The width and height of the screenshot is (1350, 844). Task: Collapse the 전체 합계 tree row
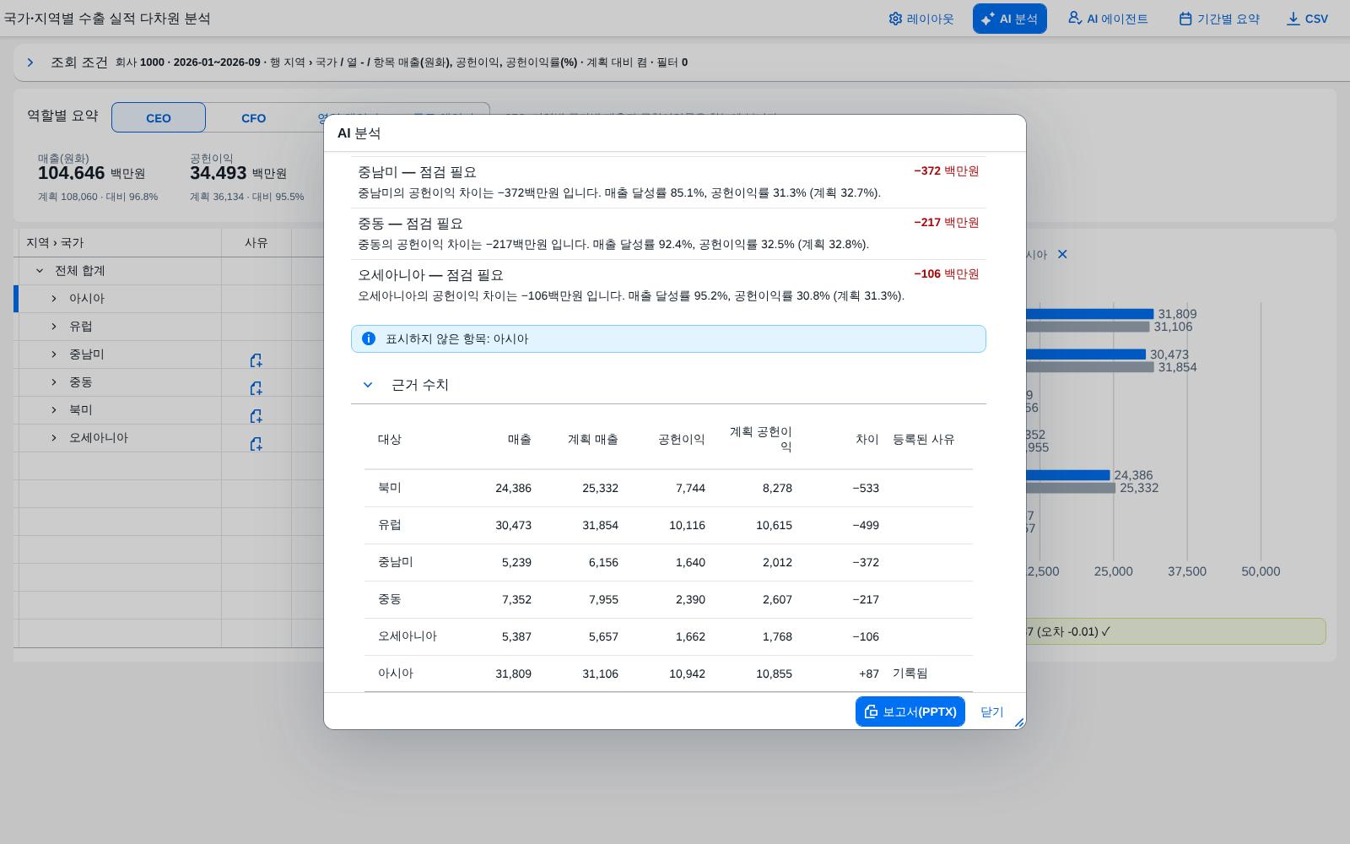pos(39,271)
